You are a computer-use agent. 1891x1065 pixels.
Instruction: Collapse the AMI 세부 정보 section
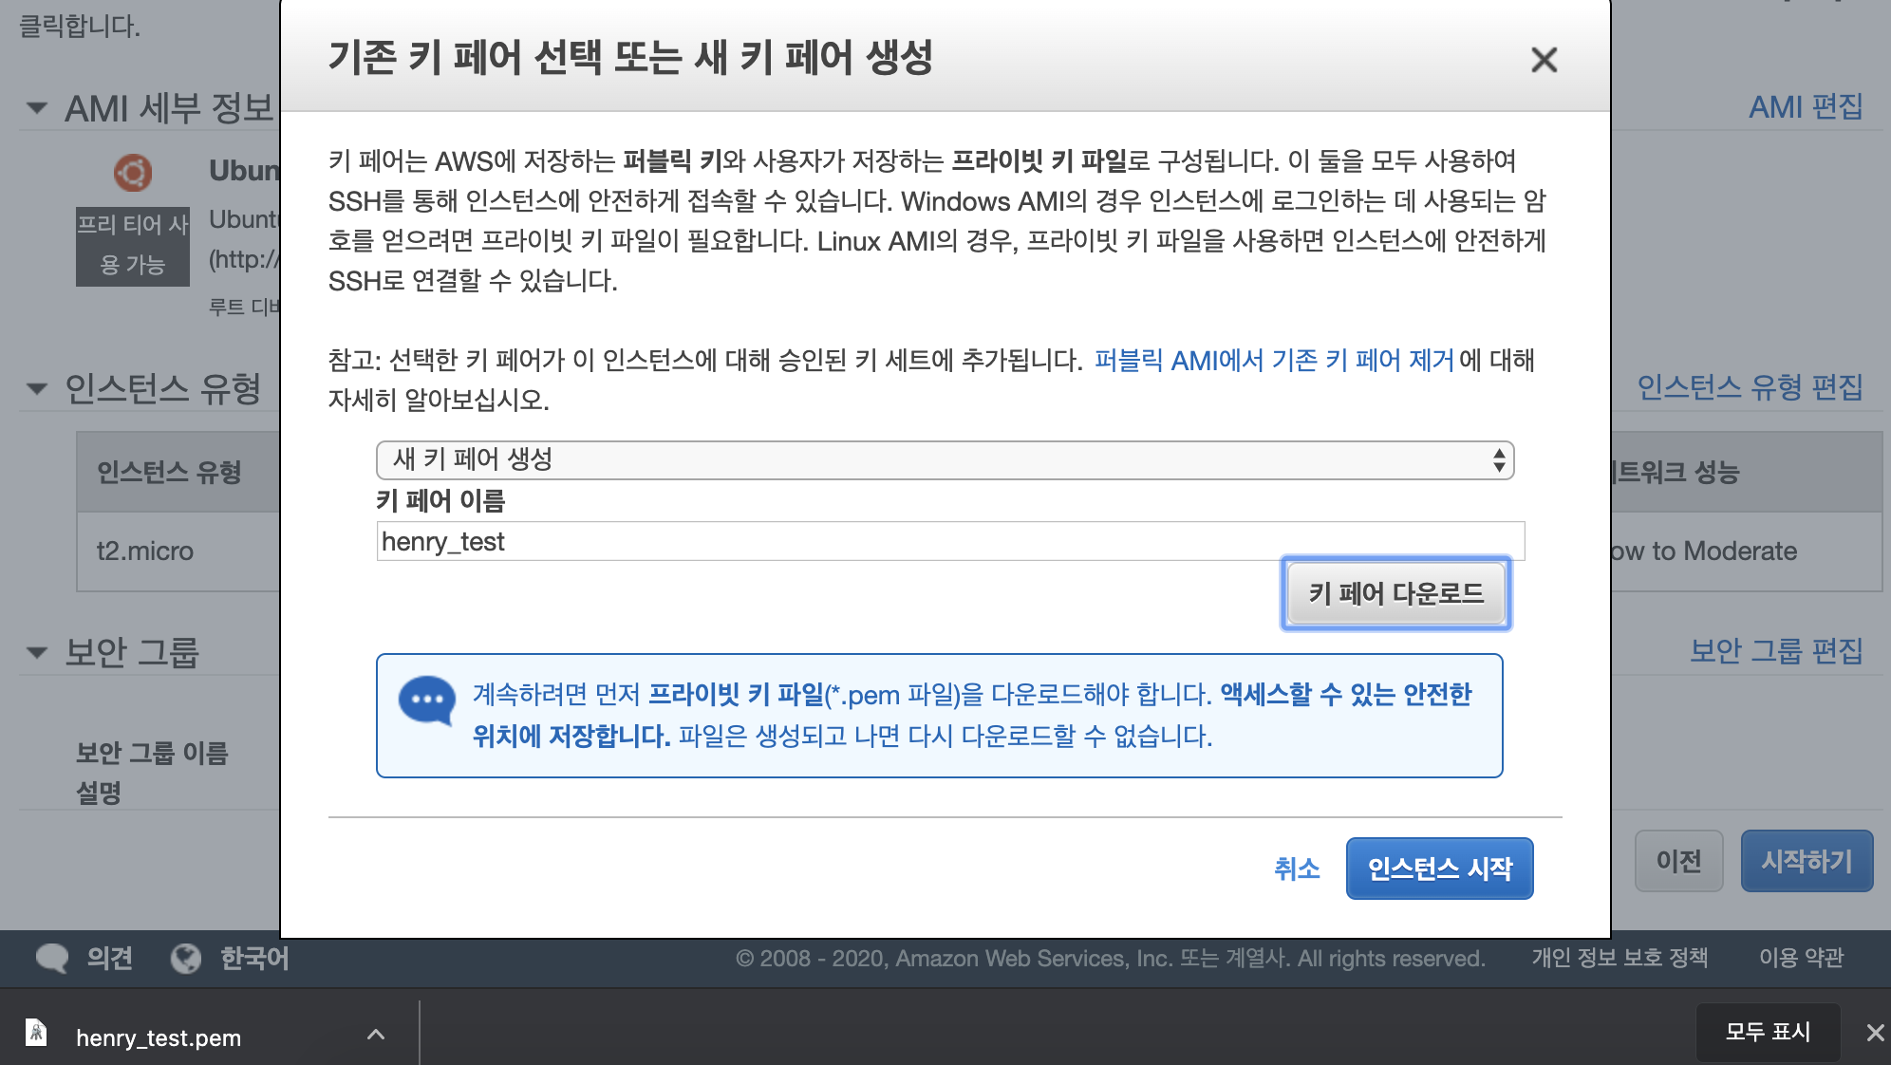tap(37, 108)
